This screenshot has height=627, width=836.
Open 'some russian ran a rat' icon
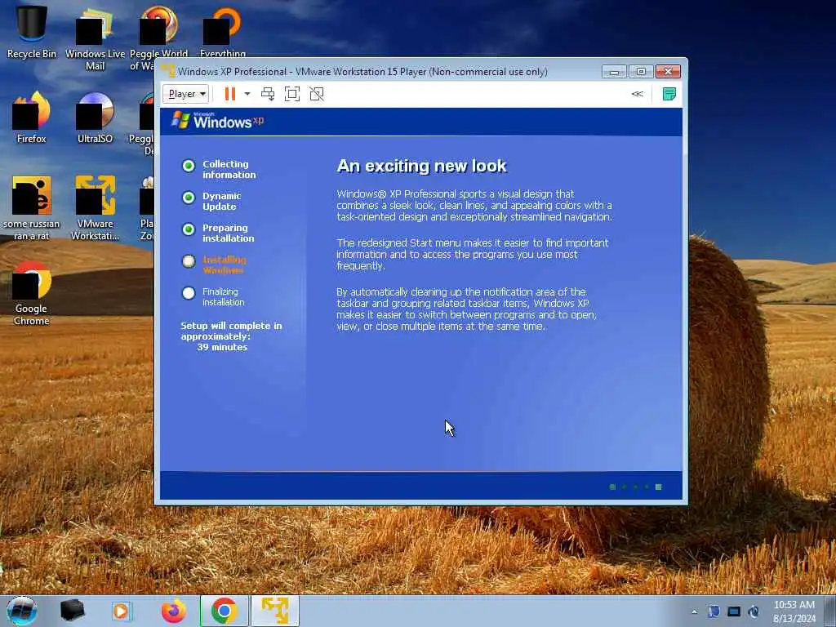[x=32, y=208]
